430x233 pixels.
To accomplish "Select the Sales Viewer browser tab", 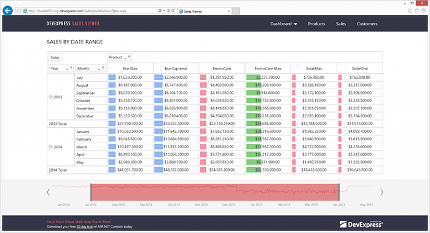I will point(205,11).
